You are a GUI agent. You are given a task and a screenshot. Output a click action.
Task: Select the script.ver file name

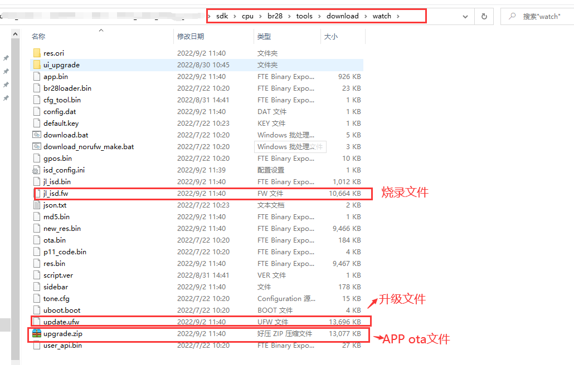pyautogui.click(x=58, y=275)
